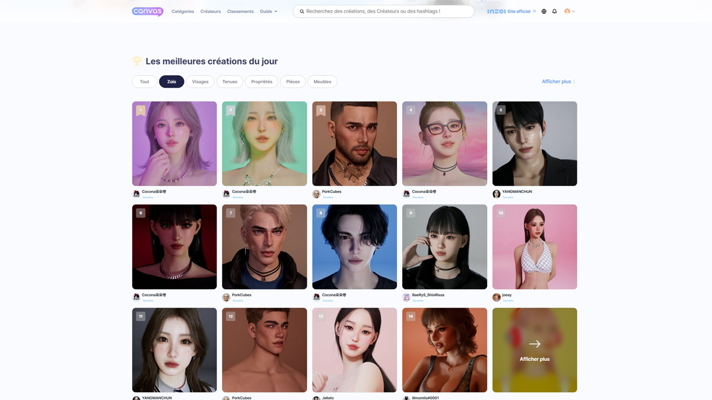Open the notifications bell
This screenshot has width=712, height=400.
[x=555, y=11]
